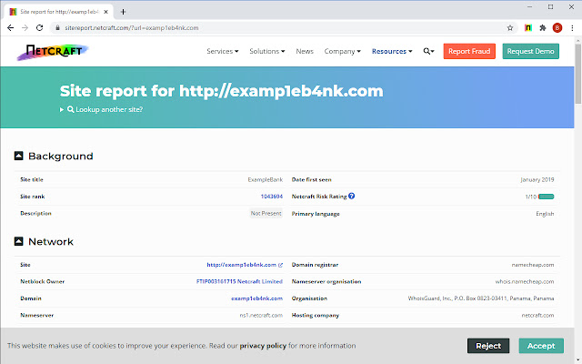Open the http://examp1eb4nk.com site link
This screenshot has height=364, width=582.
pos(245,265)
